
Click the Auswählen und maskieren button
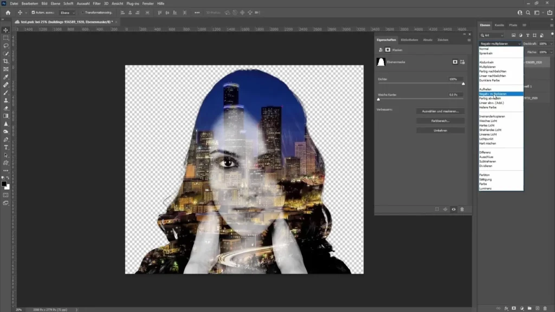(440, 111)
